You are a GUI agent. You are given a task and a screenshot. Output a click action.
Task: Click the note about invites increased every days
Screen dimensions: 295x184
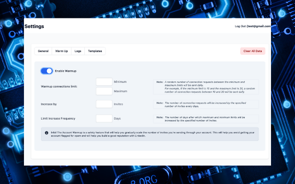click(x=206, y=104)
